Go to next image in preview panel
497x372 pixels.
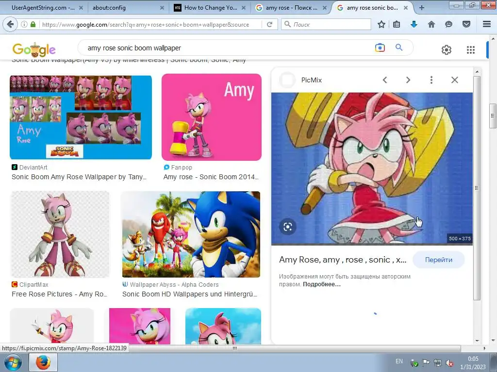(408, 80)
